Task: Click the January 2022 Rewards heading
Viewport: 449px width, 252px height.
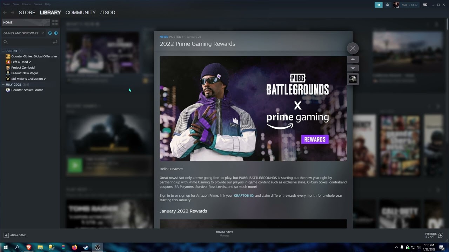Action: 183,211
